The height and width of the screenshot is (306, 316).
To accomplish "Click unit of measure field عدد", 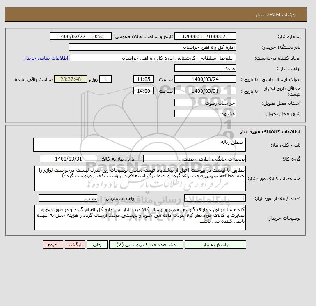I will pyautogui.click(x=68, y=198).
